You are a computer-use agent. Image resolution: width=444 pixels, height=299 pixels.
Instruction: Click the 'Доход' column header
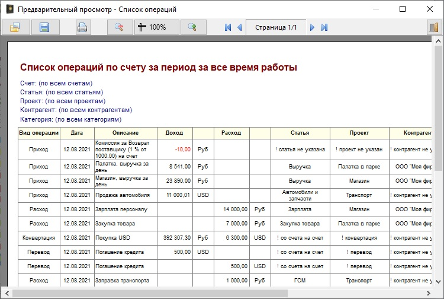coord(175,133)
